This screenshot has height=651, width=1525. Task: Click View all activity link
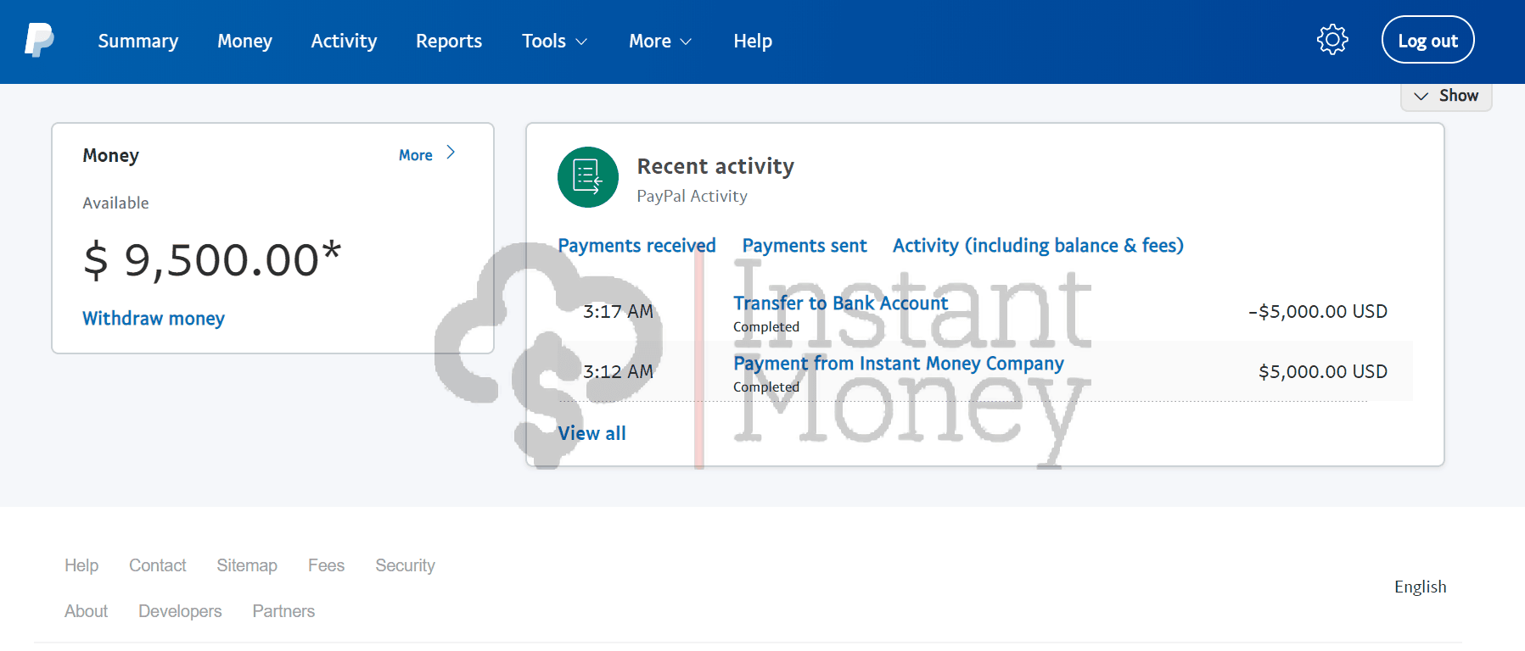pyautogui.click(x=591, y=433)
